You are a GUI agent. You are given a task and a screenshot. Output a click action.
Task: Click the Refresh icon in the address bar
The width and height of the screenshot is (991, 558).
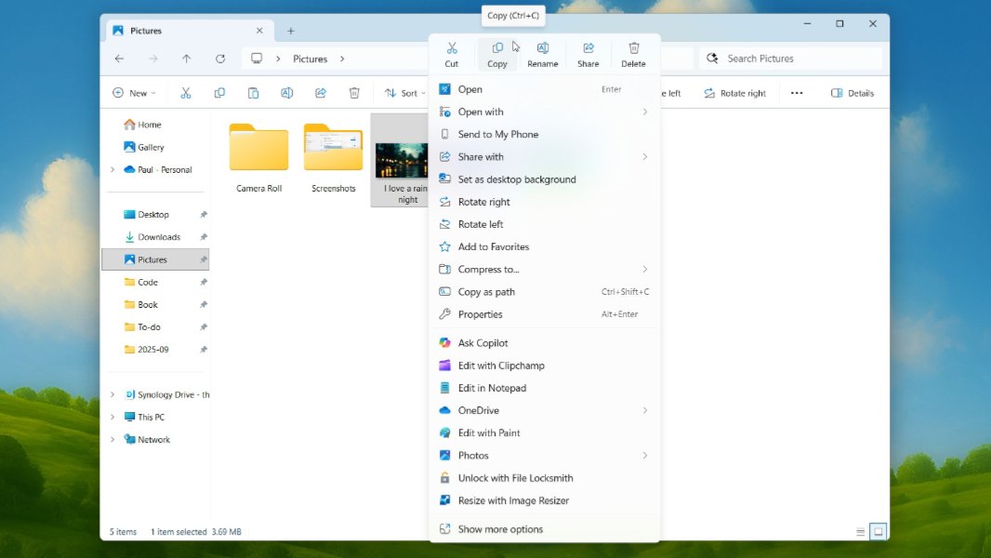pyautogui.click(x=220, y=58)
